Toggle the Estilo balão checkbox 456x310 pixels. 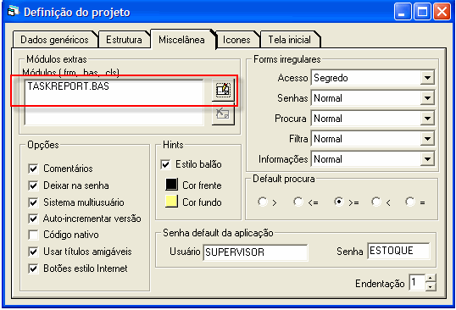[165, 164]
